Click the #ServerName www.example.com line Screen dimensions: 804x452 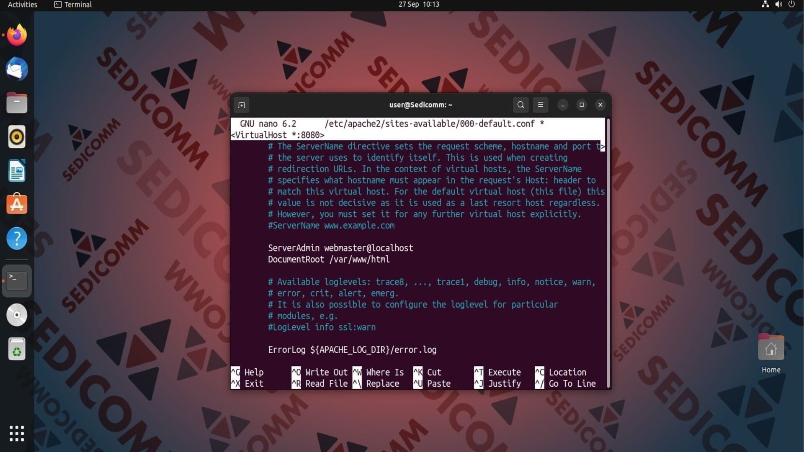[x=331, y=226]
